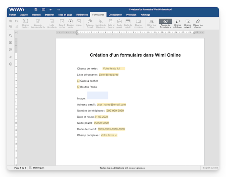Tick the Case à cocher checkbox
The height and width of the screenshot is (177, 226).
78,81
